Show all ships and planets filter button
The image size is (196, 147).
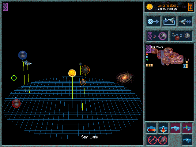pyautogui.click(x=181, y=36)
